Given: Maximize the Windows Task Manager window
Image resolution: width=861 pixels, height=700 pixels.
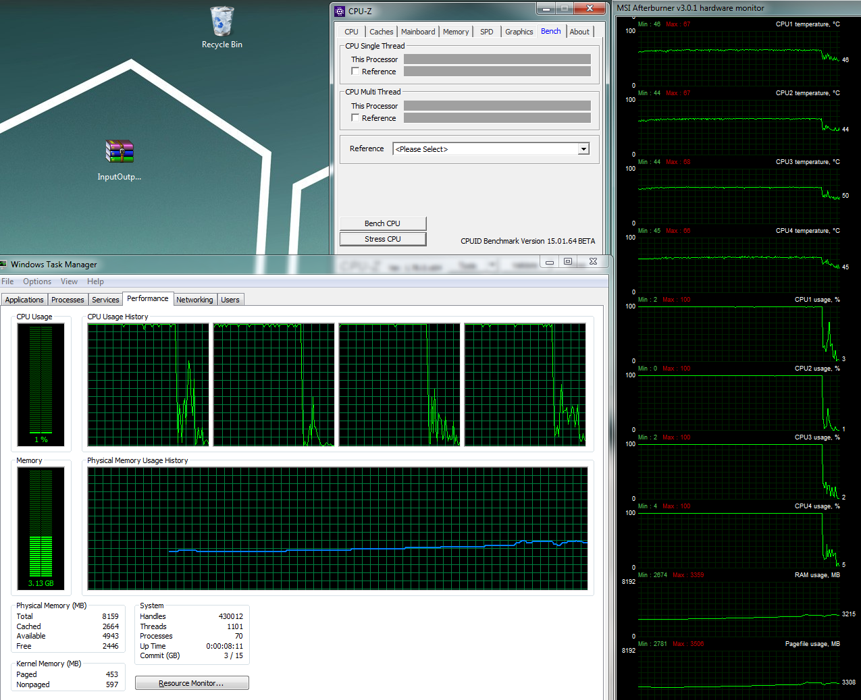Looking at the screenshot, I should pyautogui.click(x=568, y=261).
